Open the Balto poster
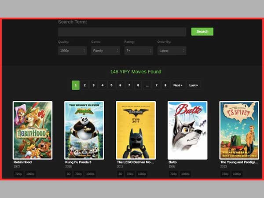The image size is (264, 198). tap(187, 130)
